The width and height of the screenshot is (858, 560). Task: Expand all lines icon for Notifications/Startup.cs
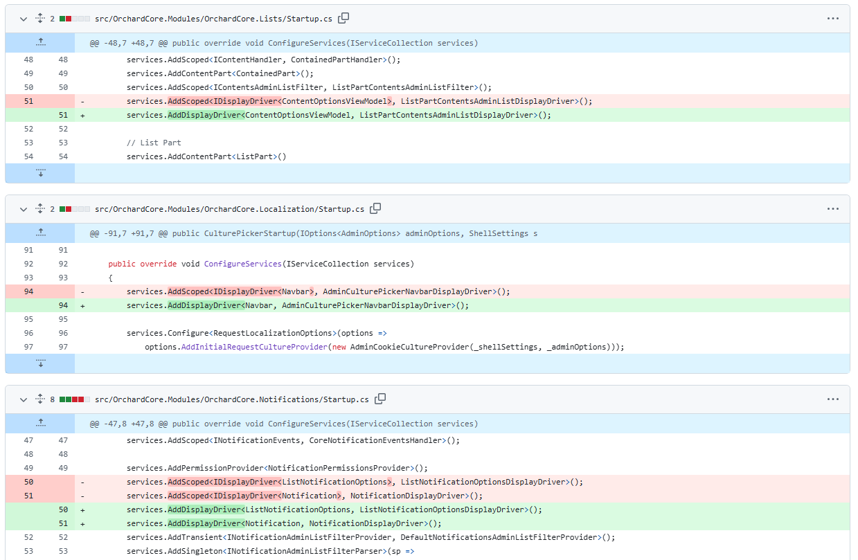39,399
